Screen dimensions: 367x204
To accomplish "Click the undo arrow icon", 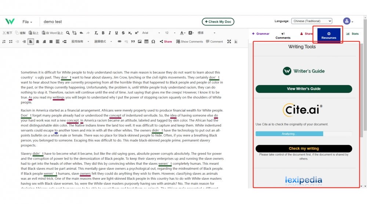I will [81, 33].
